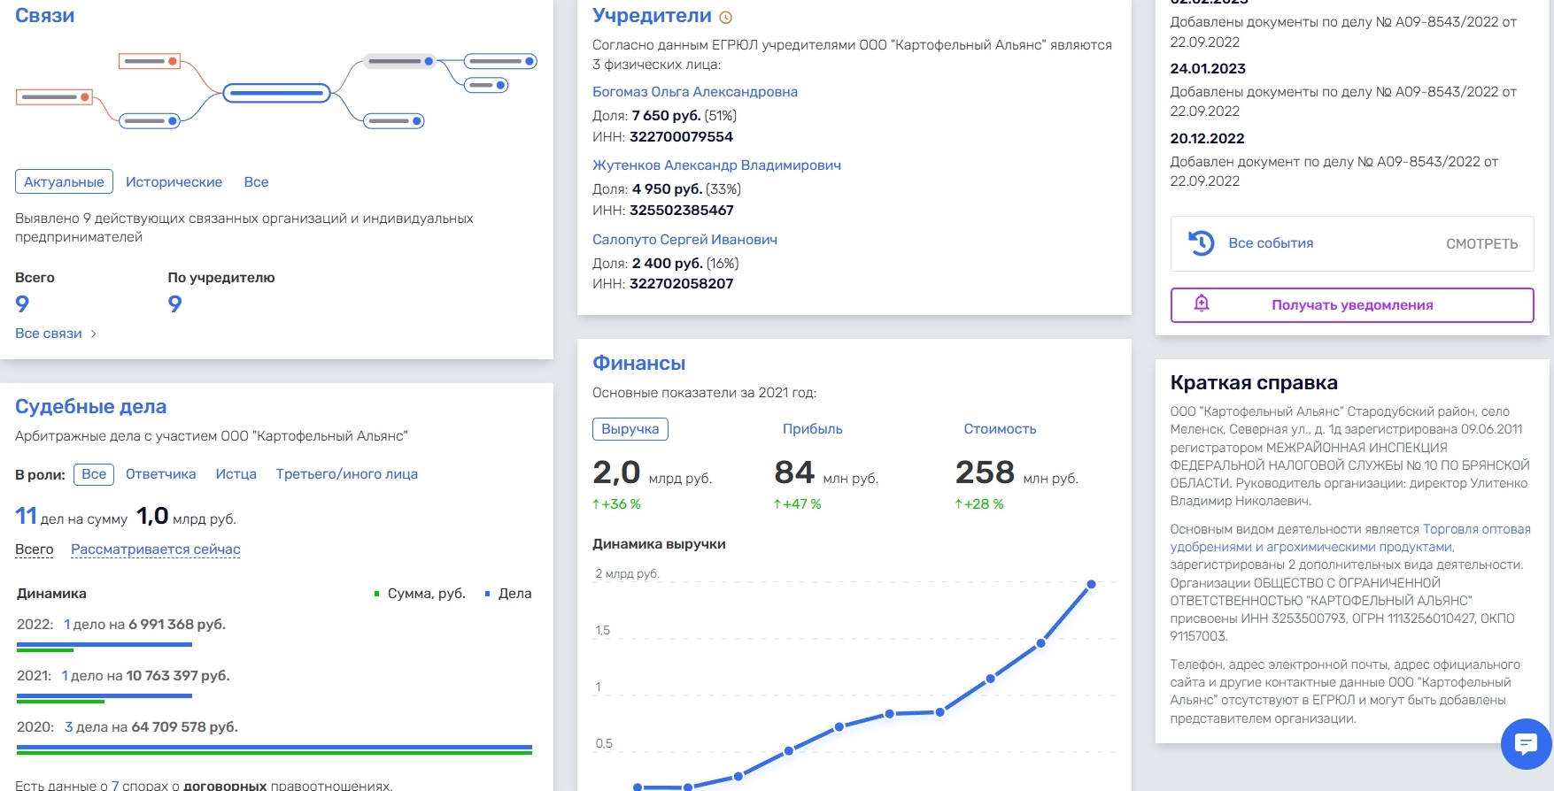The width and height of the screenshot is (1554, 791).
Task: Open the Судебные дела section heading
Action: [90, 406]
